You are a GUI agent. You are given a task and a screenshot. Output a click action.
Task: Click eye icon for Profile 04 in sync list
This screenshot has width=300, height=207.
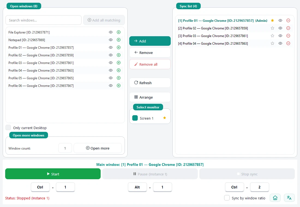pos(280,43)
